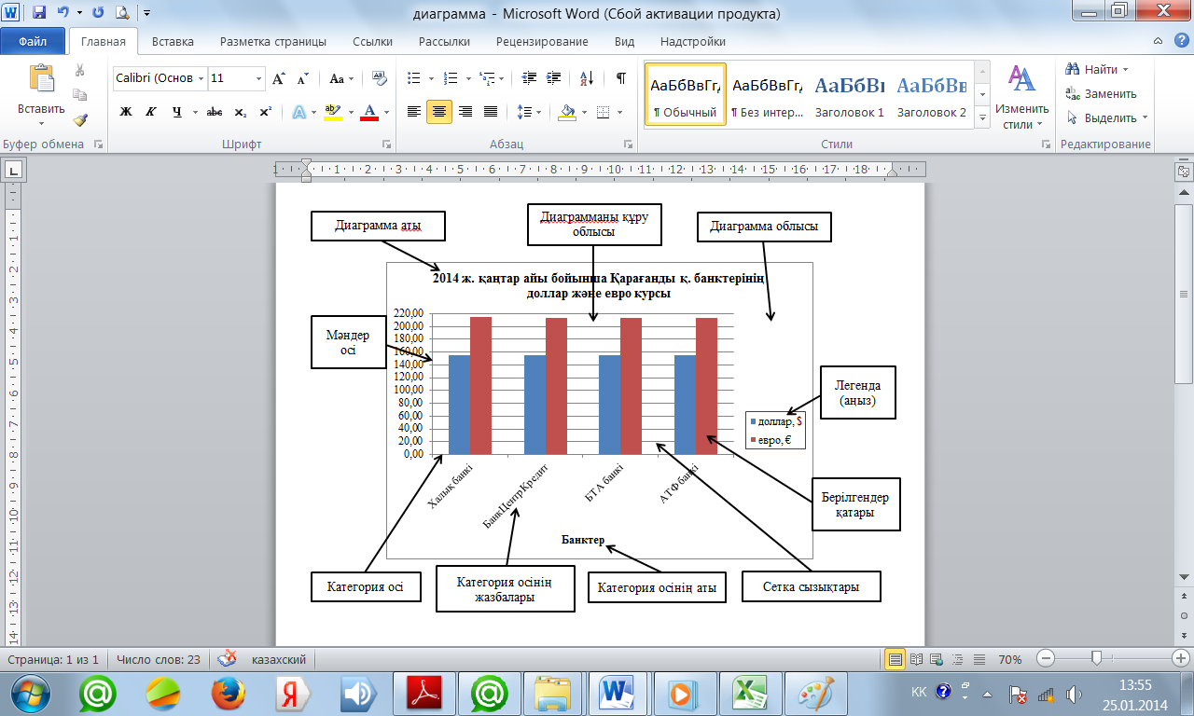Open the Файл tab

tap(33, 42)
